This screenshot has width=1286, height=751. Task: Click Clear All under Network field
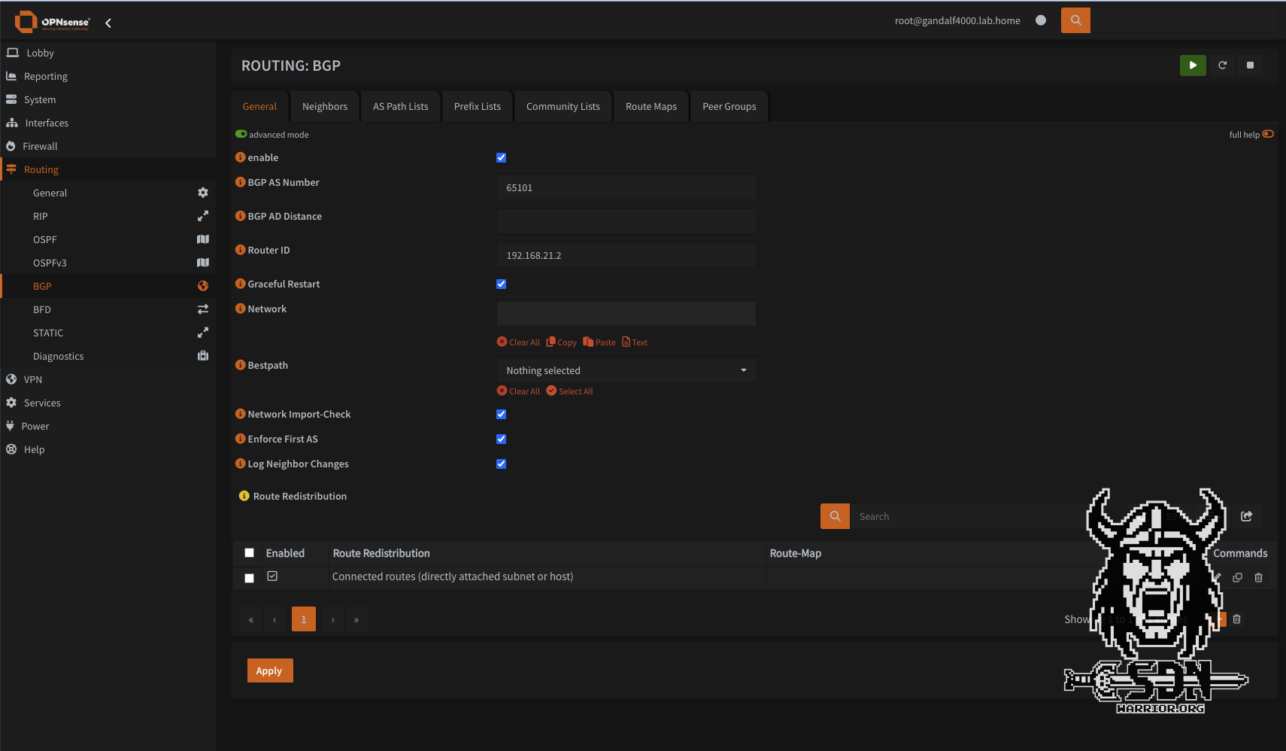point(519,342)
